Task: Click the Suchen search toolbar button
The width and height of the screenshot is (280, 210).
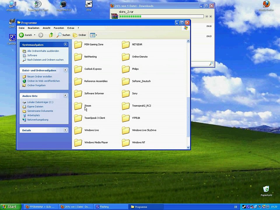Action: (x=63, y=35)
